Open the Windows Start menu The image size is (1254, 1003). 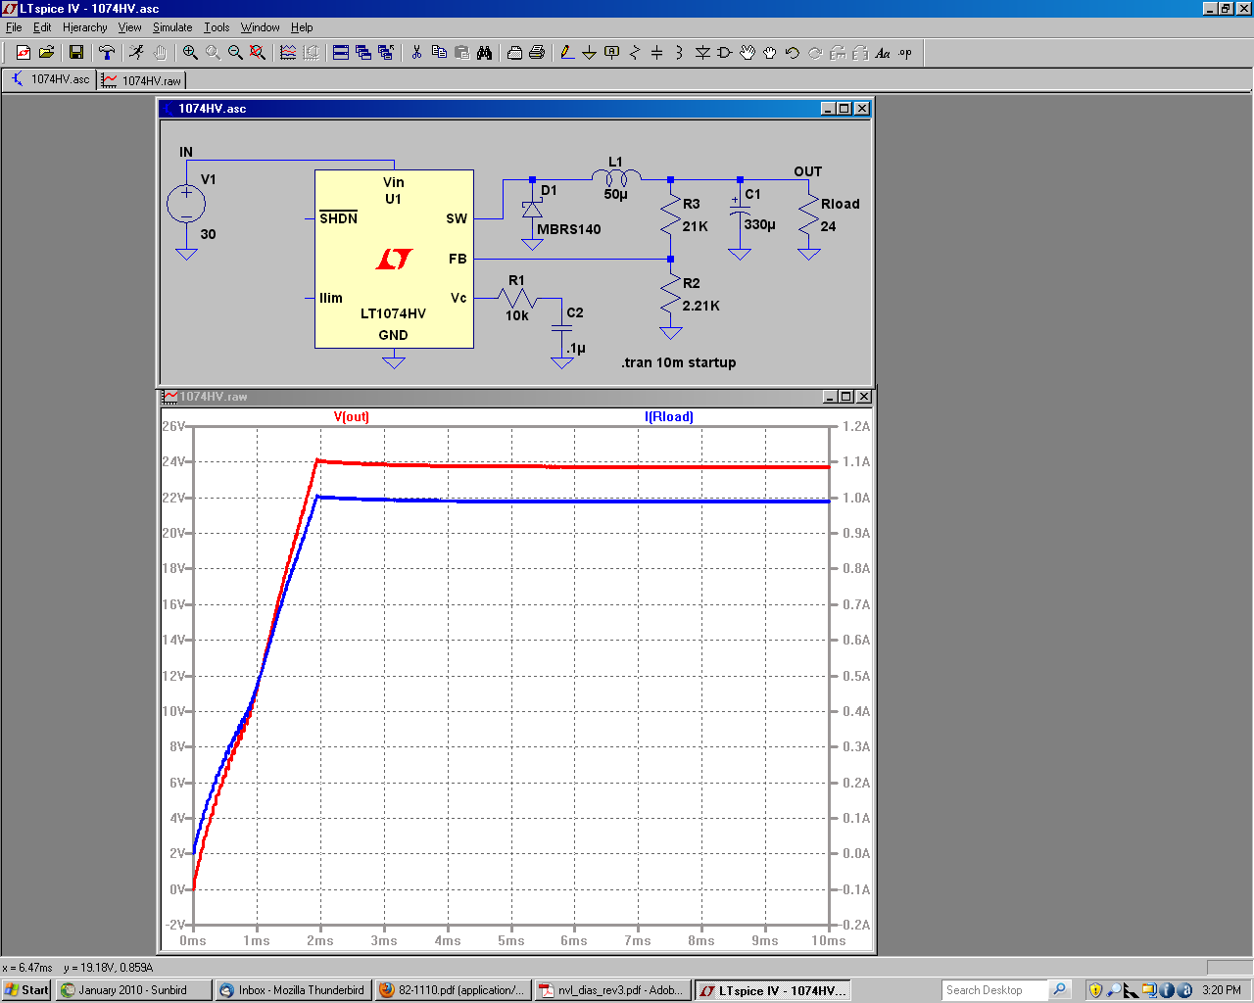click(26, 990)
